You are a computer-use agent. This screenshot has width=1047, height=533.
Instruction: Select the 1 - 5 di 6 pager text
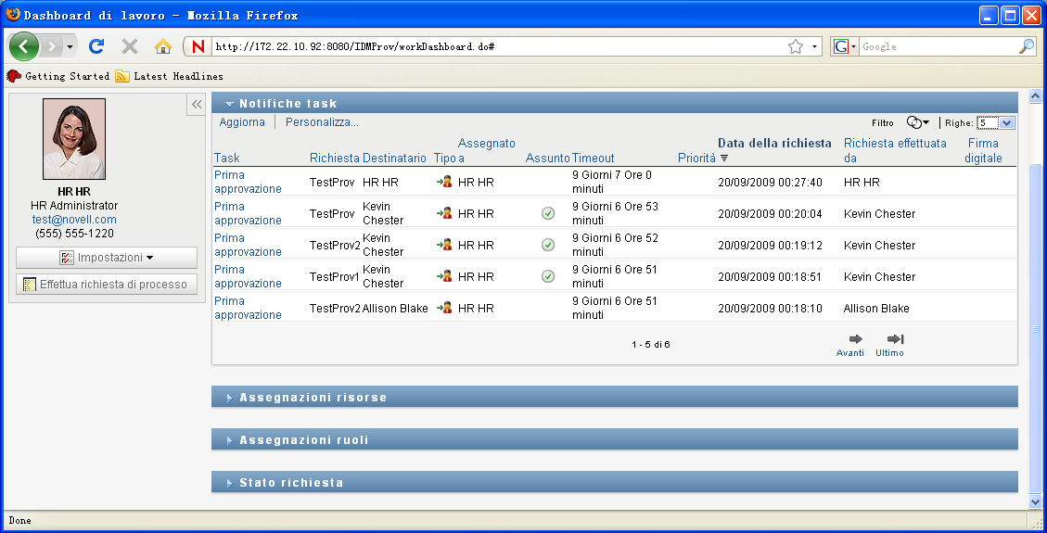650,345
